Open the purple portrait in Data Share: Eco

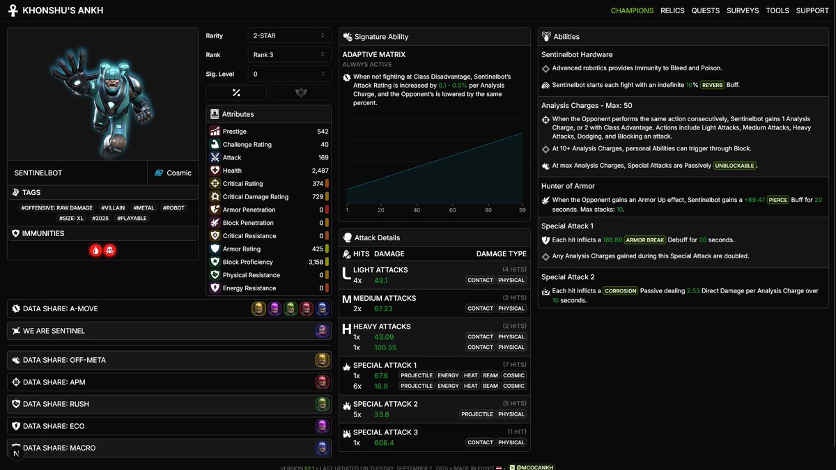[322, 425]
